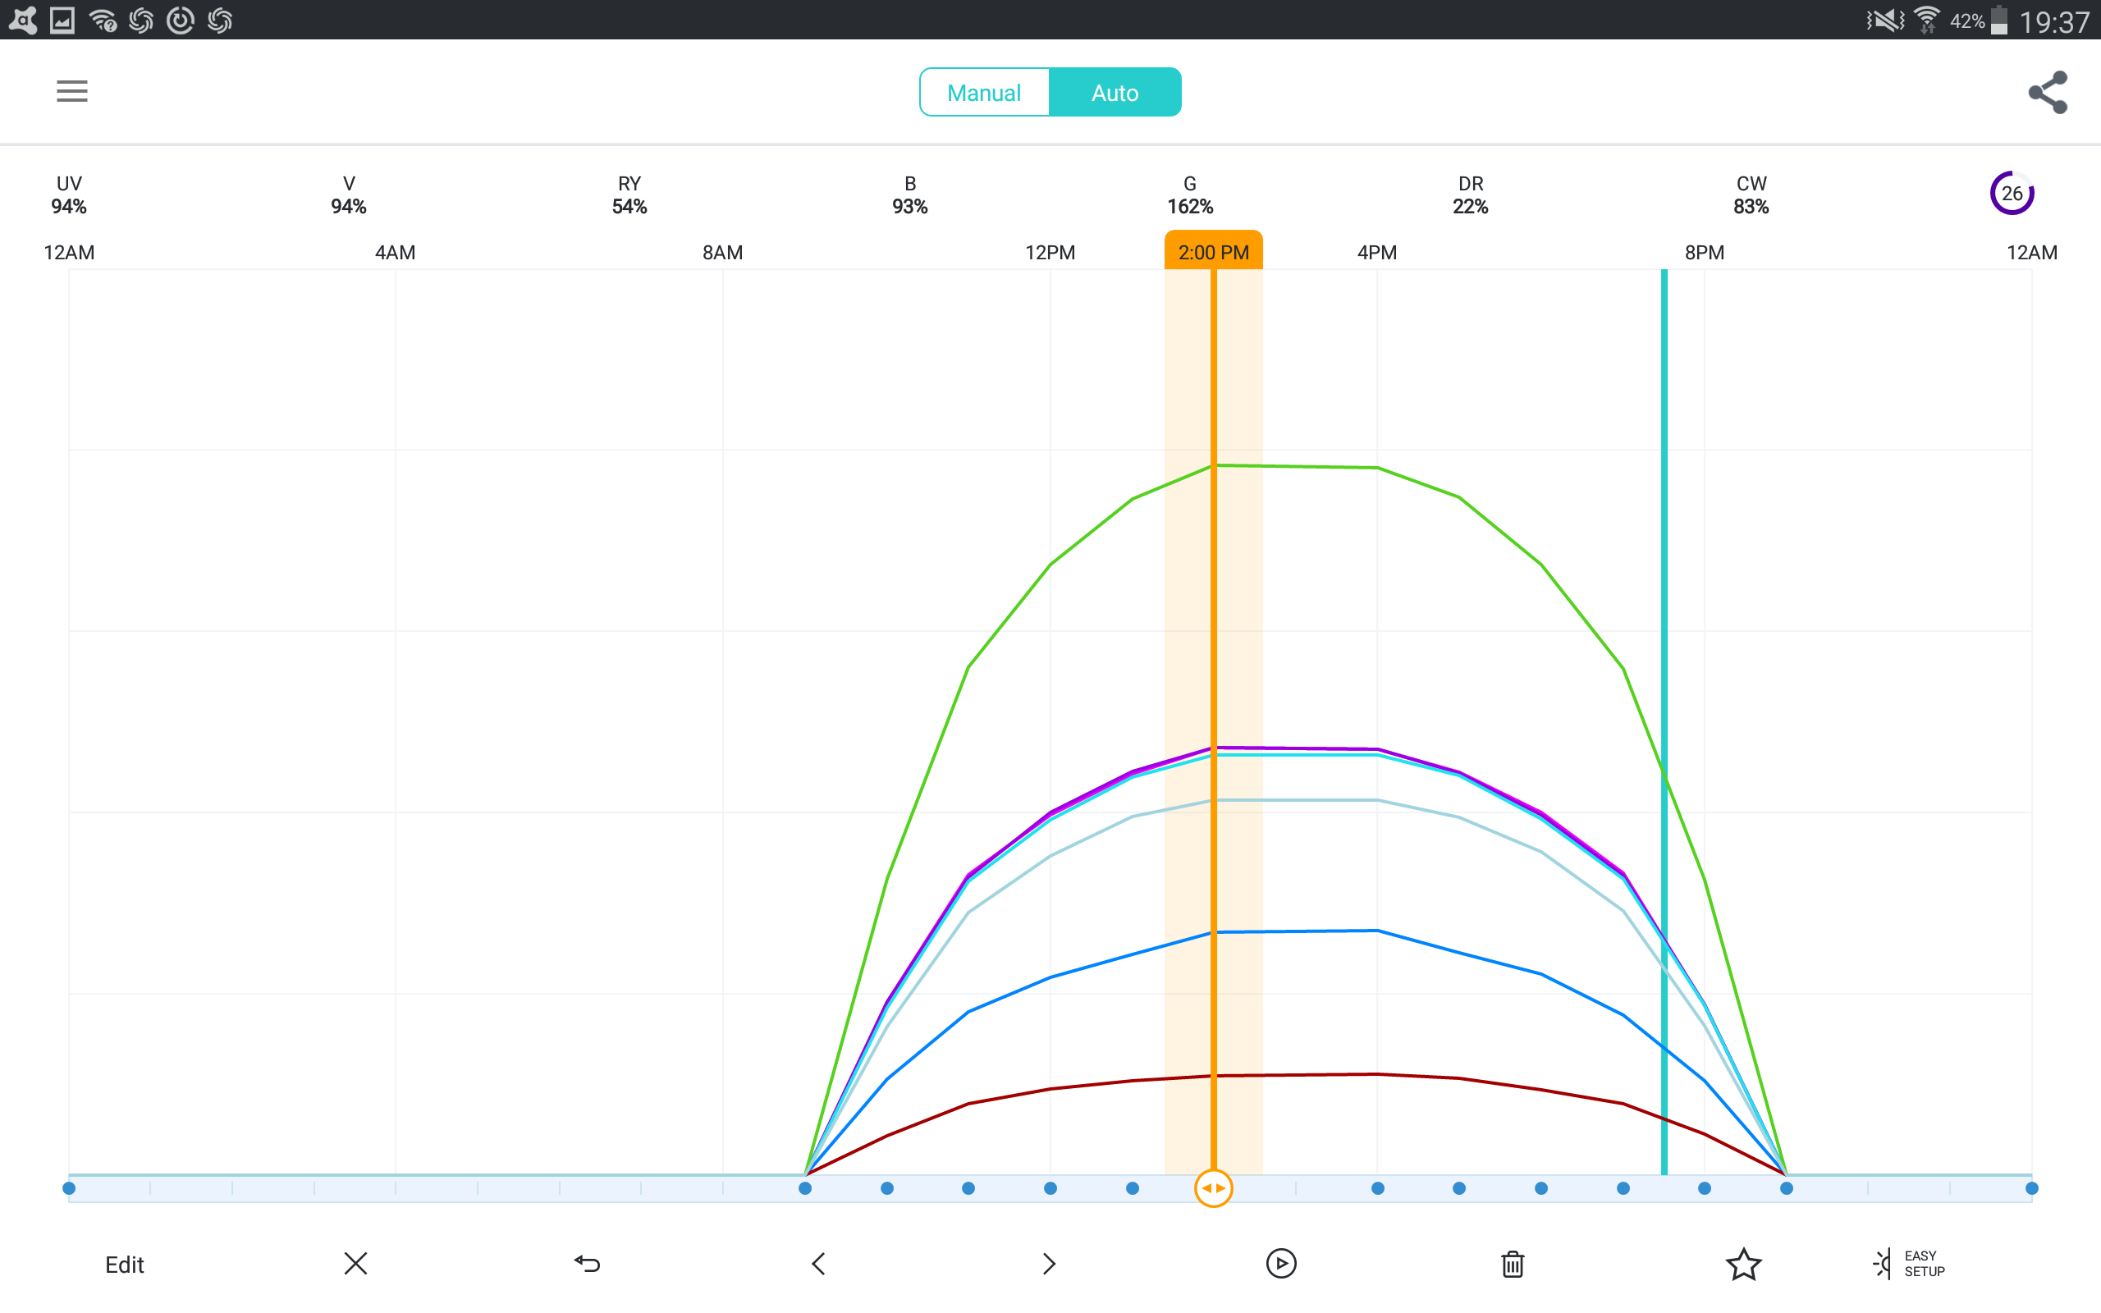Switch to Manual mode

click(x=984, y=92)
